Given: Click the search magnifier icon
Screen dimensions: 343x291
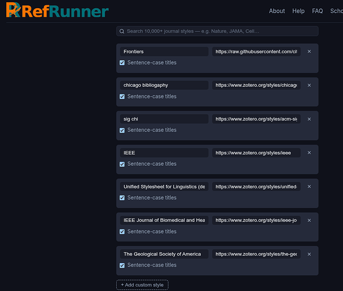Looking at the screenshot, I should [x=122, y=31].
